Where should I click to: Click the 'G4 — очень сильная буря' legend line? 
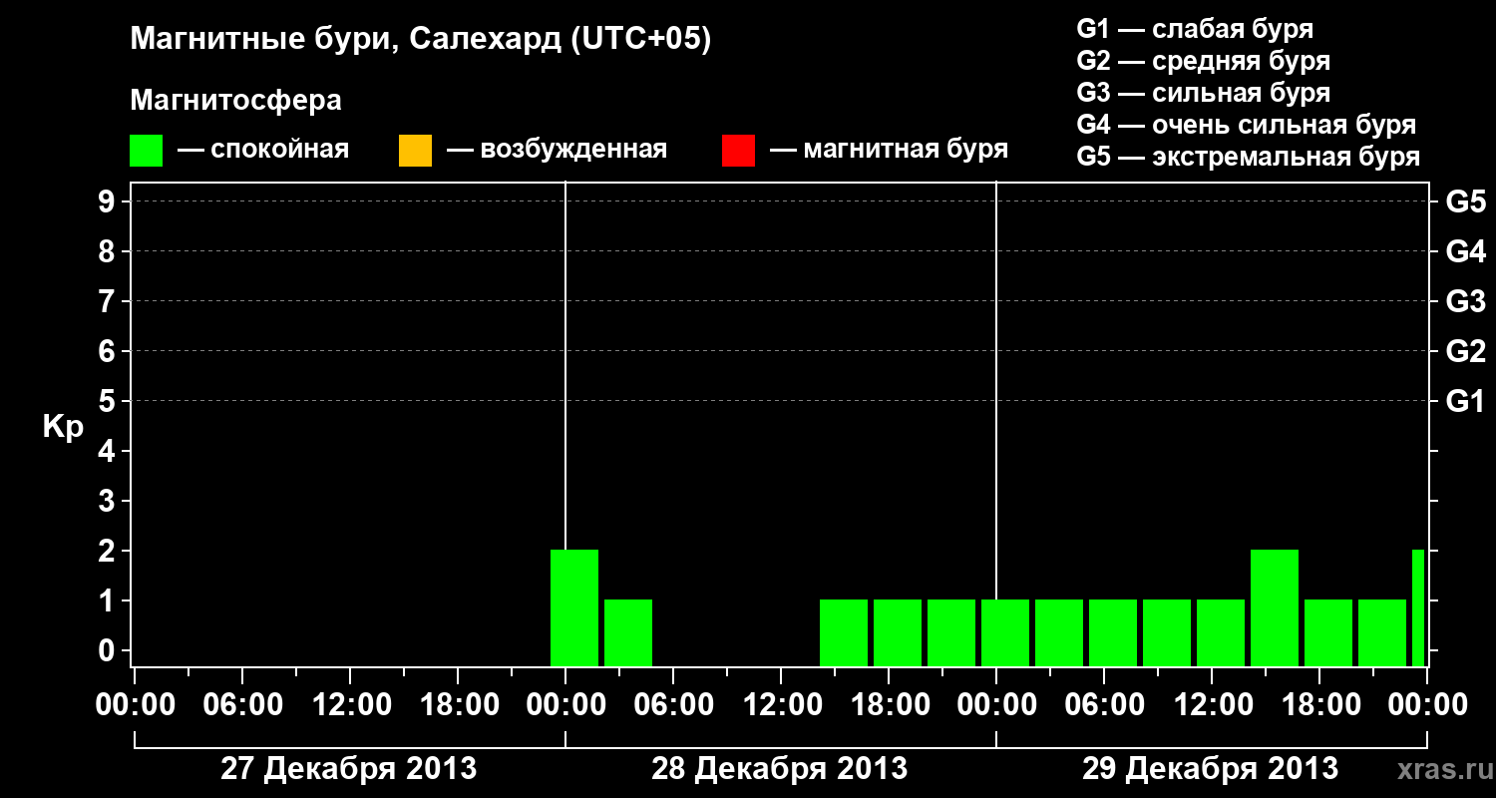(x=1247, y=125)
